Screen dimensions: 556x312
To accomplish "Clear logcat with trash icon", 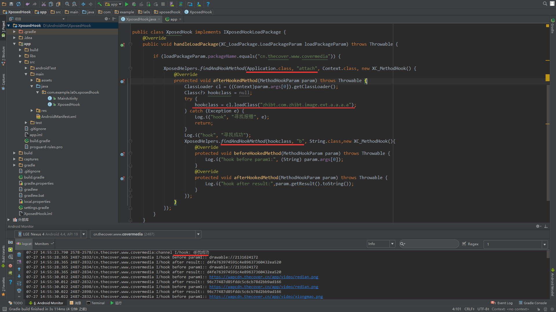I will tap(19, 255).
